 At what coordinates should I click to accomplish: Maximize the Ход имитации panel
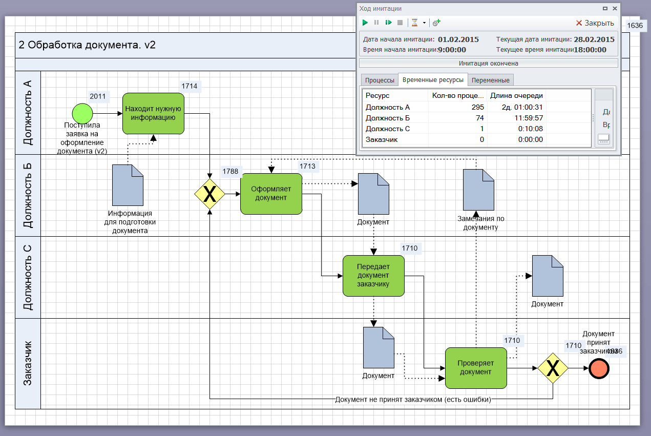(605, 8)
